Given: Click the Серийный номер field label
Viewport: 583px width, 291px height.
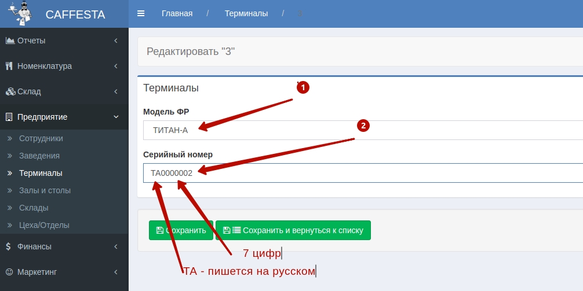Looking at the screenshot, I should (x=178, y=154).
